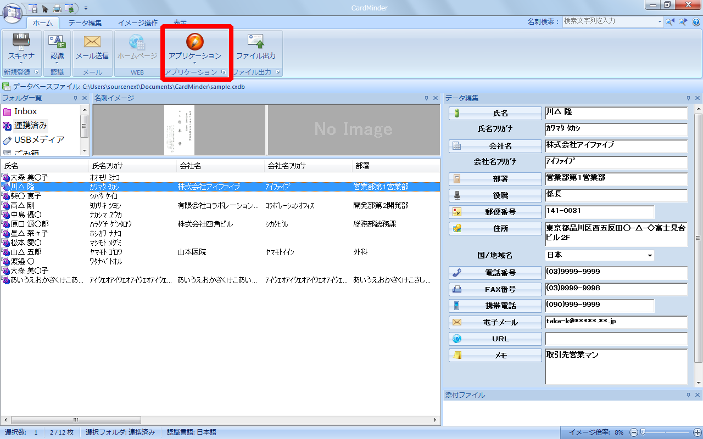Open the ファイル出力 group dialog launcher
This screenshot has width=703, height=439.
click(x=278, y=72)
